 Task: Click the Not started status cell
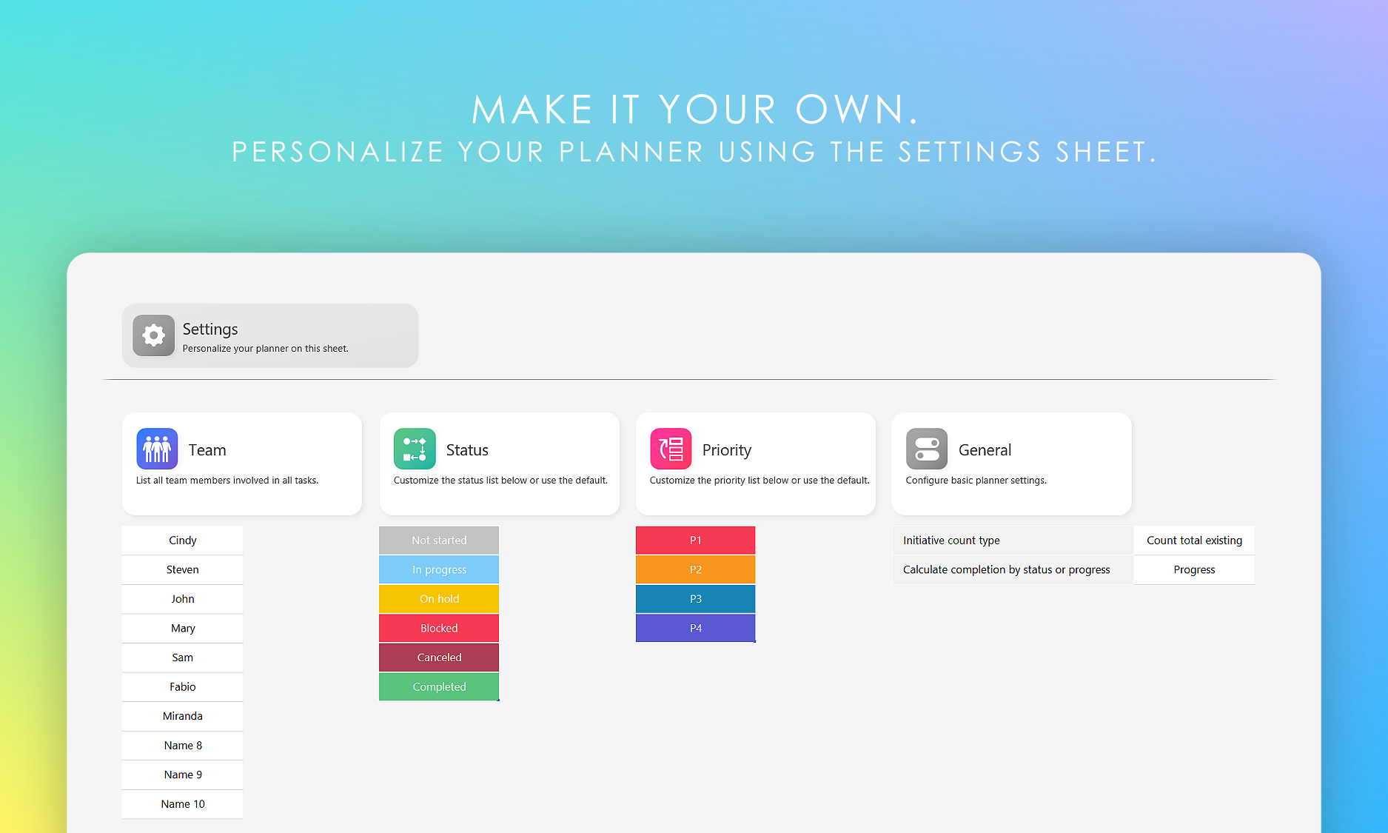tap(439, 541)
